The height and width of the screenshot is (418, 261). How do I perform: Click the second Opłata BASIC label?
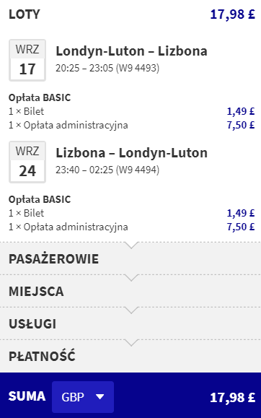[40, 199]
